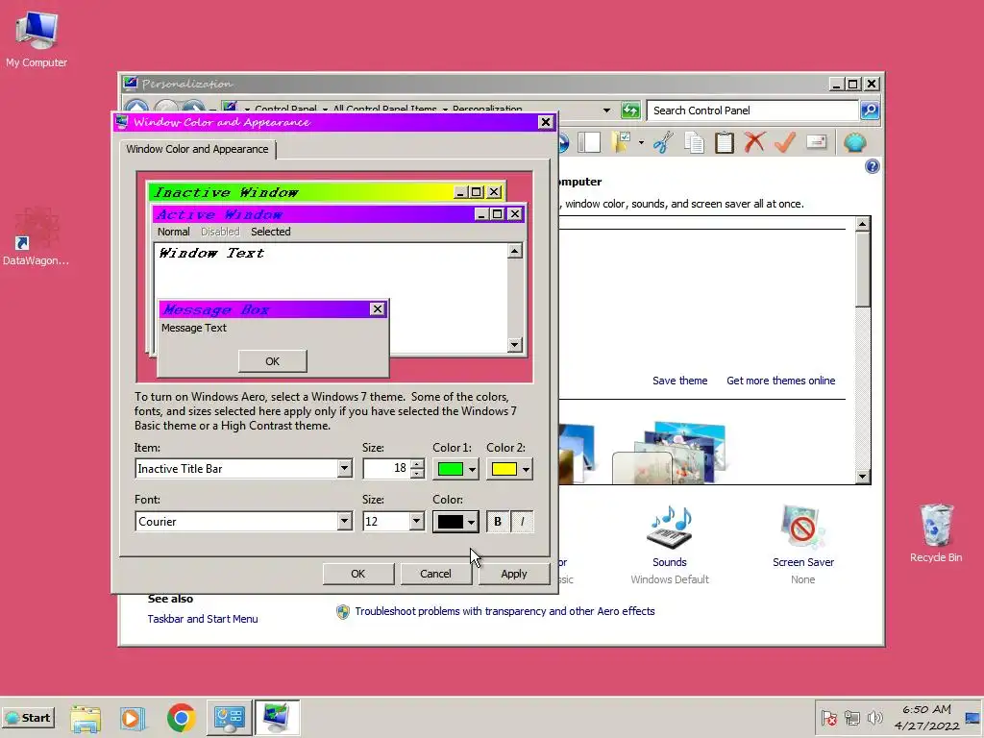Image resolution: width=984 pixels, height=738 pixels.
Task: Click the Apply button
Action: [514, 574]
